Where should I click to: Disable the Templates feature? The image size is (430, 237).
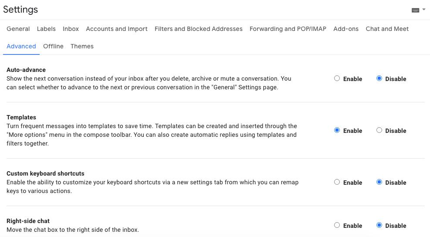click(x=379, y=130)
